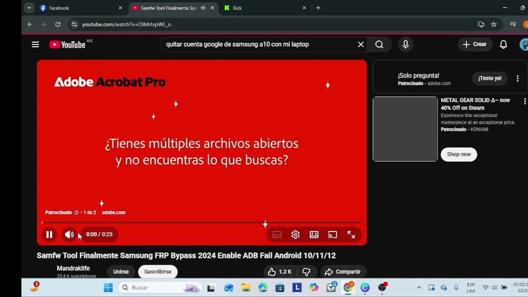View site information icon in address bar
Viewport: 528px width, 297px height.
click(x=74, y=24)
